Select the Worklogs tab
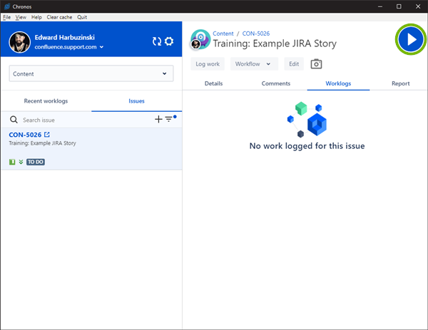Viewport: 428px width, 330px height. 338,83
